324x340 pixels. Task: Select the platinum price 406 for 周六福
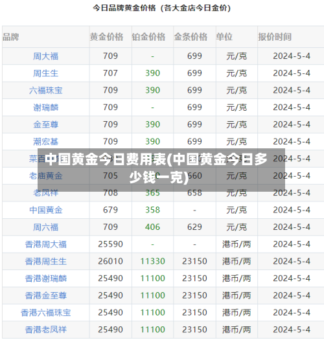point(152,227)
